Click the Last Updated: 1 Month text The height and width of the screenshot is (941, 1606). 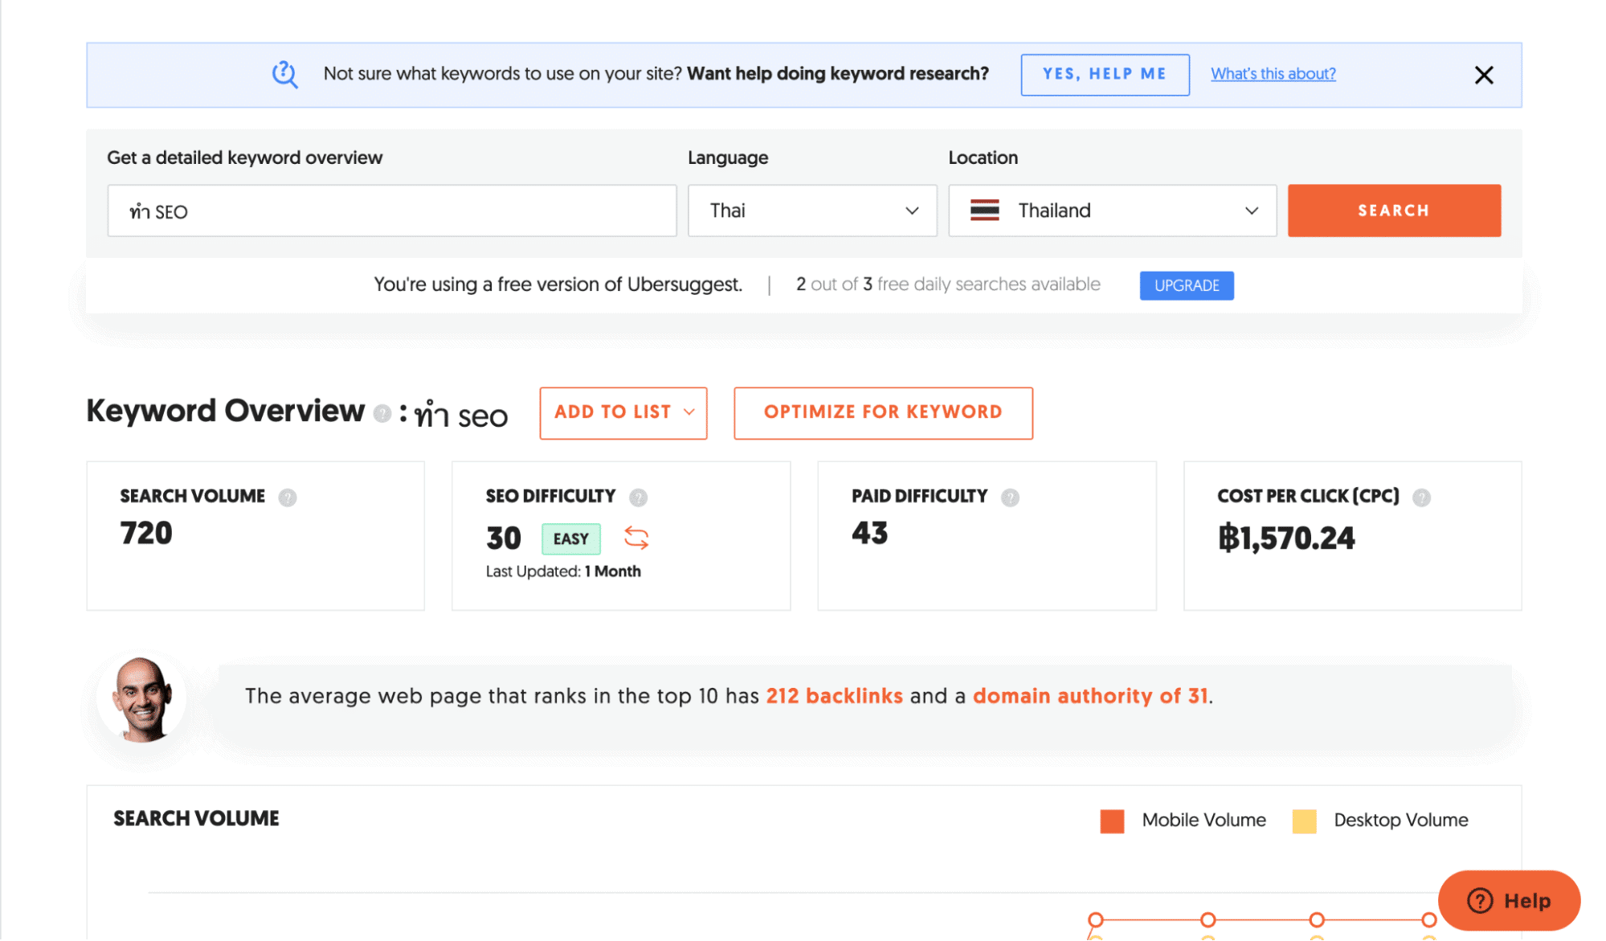(x=562, y=571)
